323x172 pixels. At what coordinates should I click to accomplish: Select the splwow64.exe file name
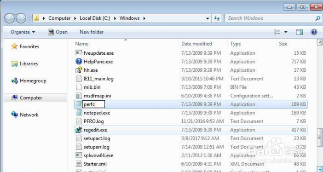point(98,155)
